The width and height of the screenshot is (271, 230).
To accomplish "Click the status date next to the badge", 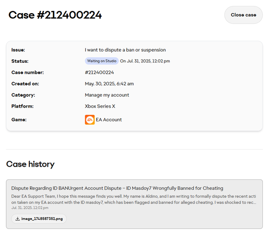I will pyautogui.click(x=145, y=61).
